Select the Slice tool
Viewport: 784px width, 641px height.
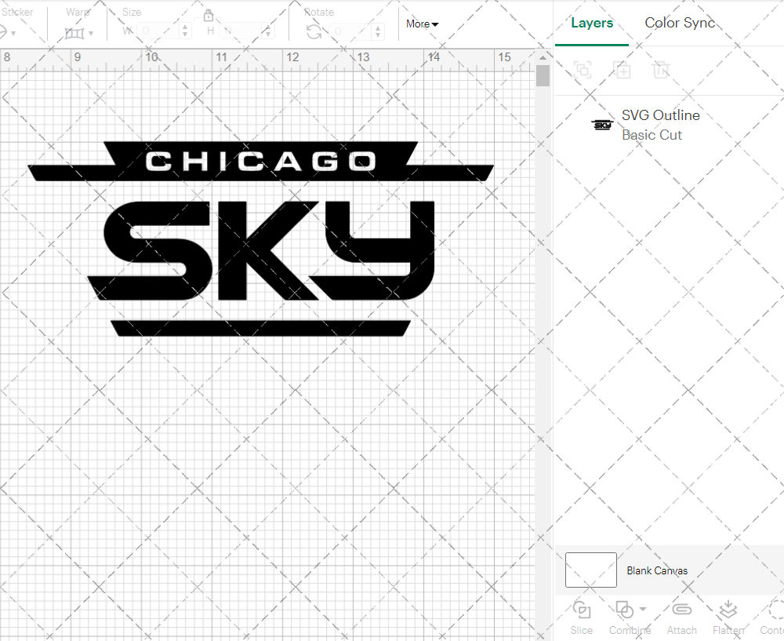pyautogui.click(x=581, y=617)
